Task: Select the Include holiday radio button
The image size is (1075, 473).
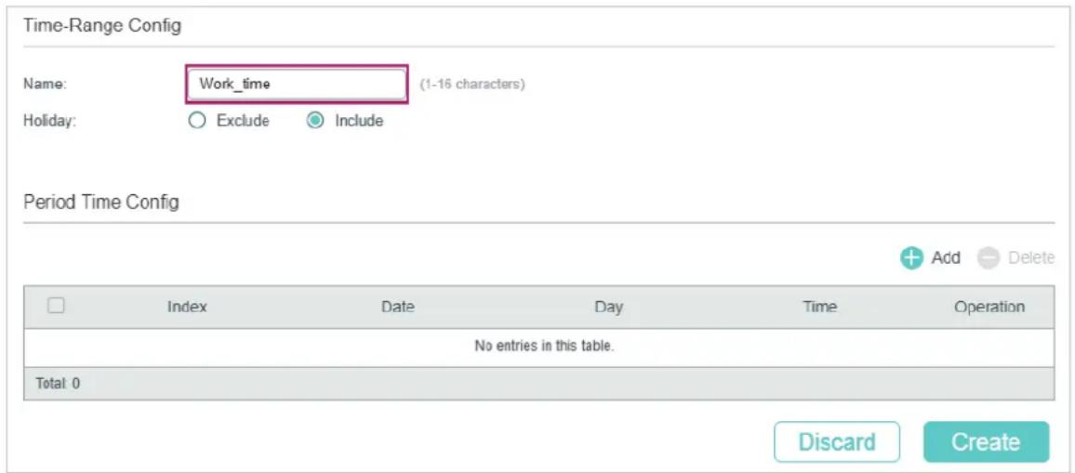Action: [315, 122]
